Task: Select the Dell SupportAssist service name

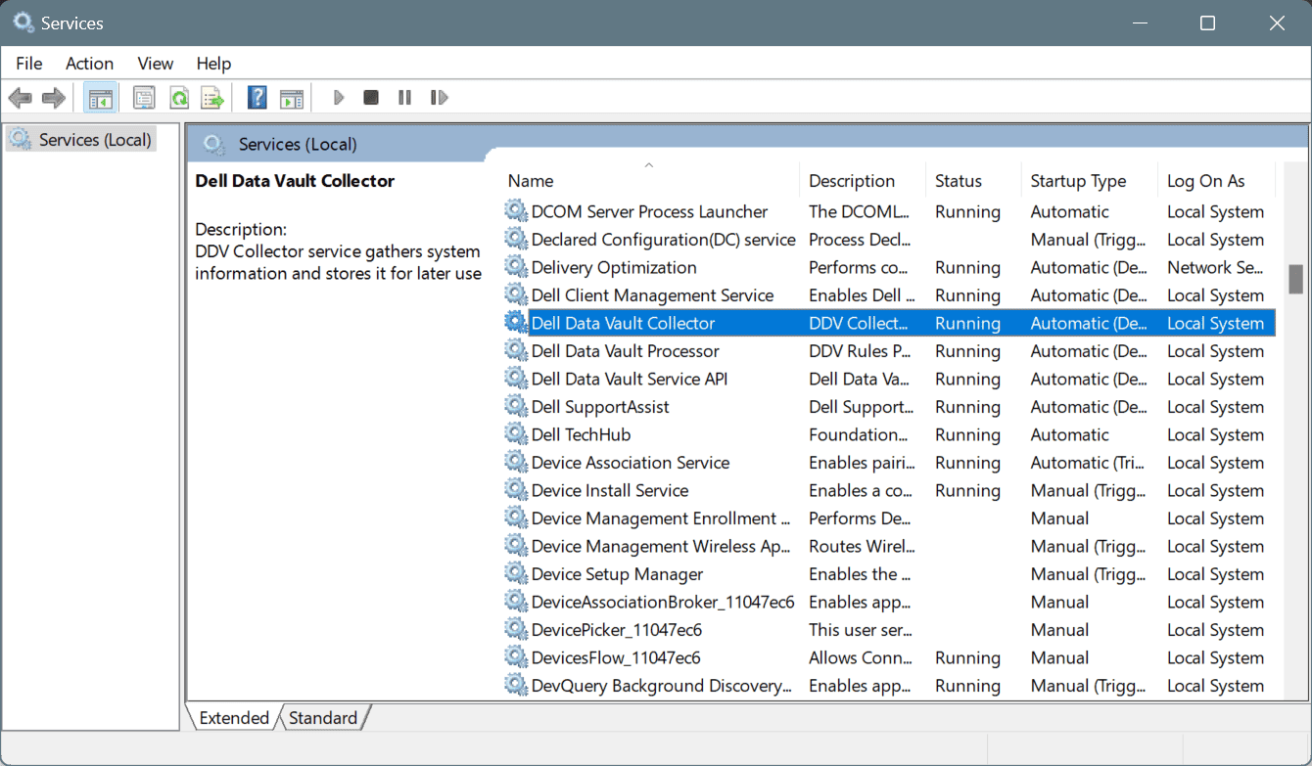Action: tap(600, 407)
